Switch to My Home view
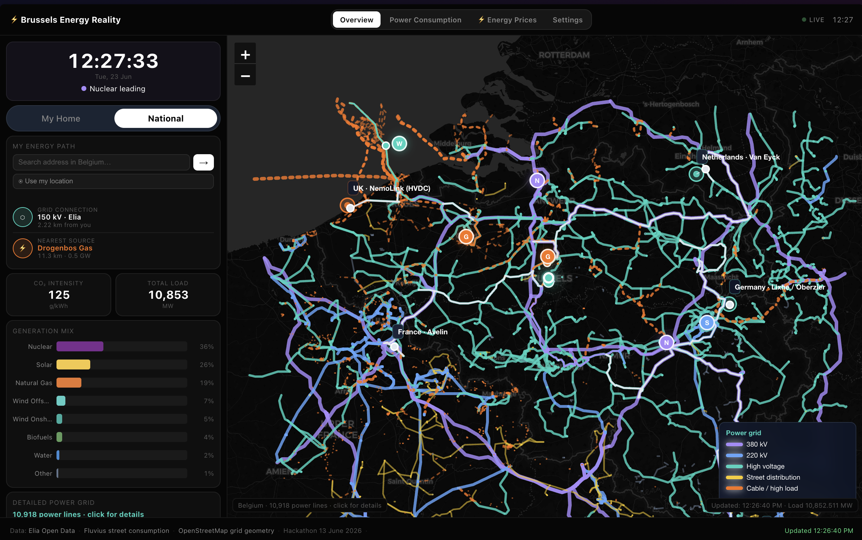This screenshot has height=540, width=862. [x=61, y=118]
